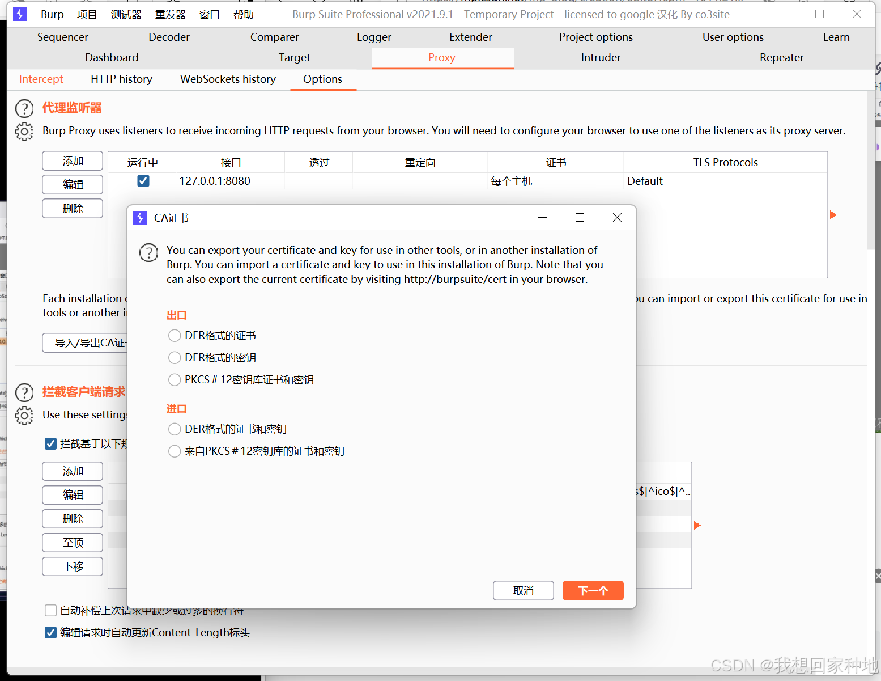Open the Learn tab
This screenshot has width=881, height=681.
[836, 37]
